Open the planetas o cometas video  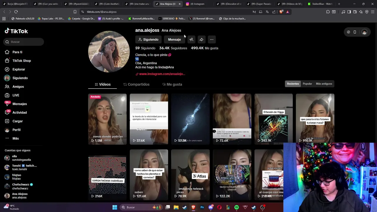point(149,175)
